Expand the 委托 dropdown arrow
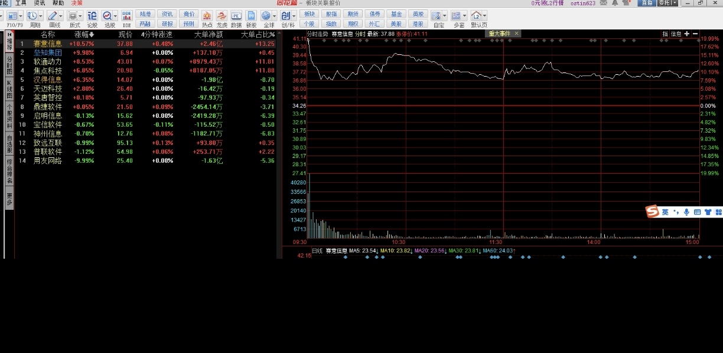Image resolution: width=723 pixels, height=353 pixels. tap(674, 3)
